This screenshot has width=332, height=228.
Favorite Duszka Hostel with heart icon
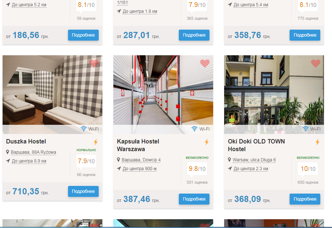click(x=94, y=63)
